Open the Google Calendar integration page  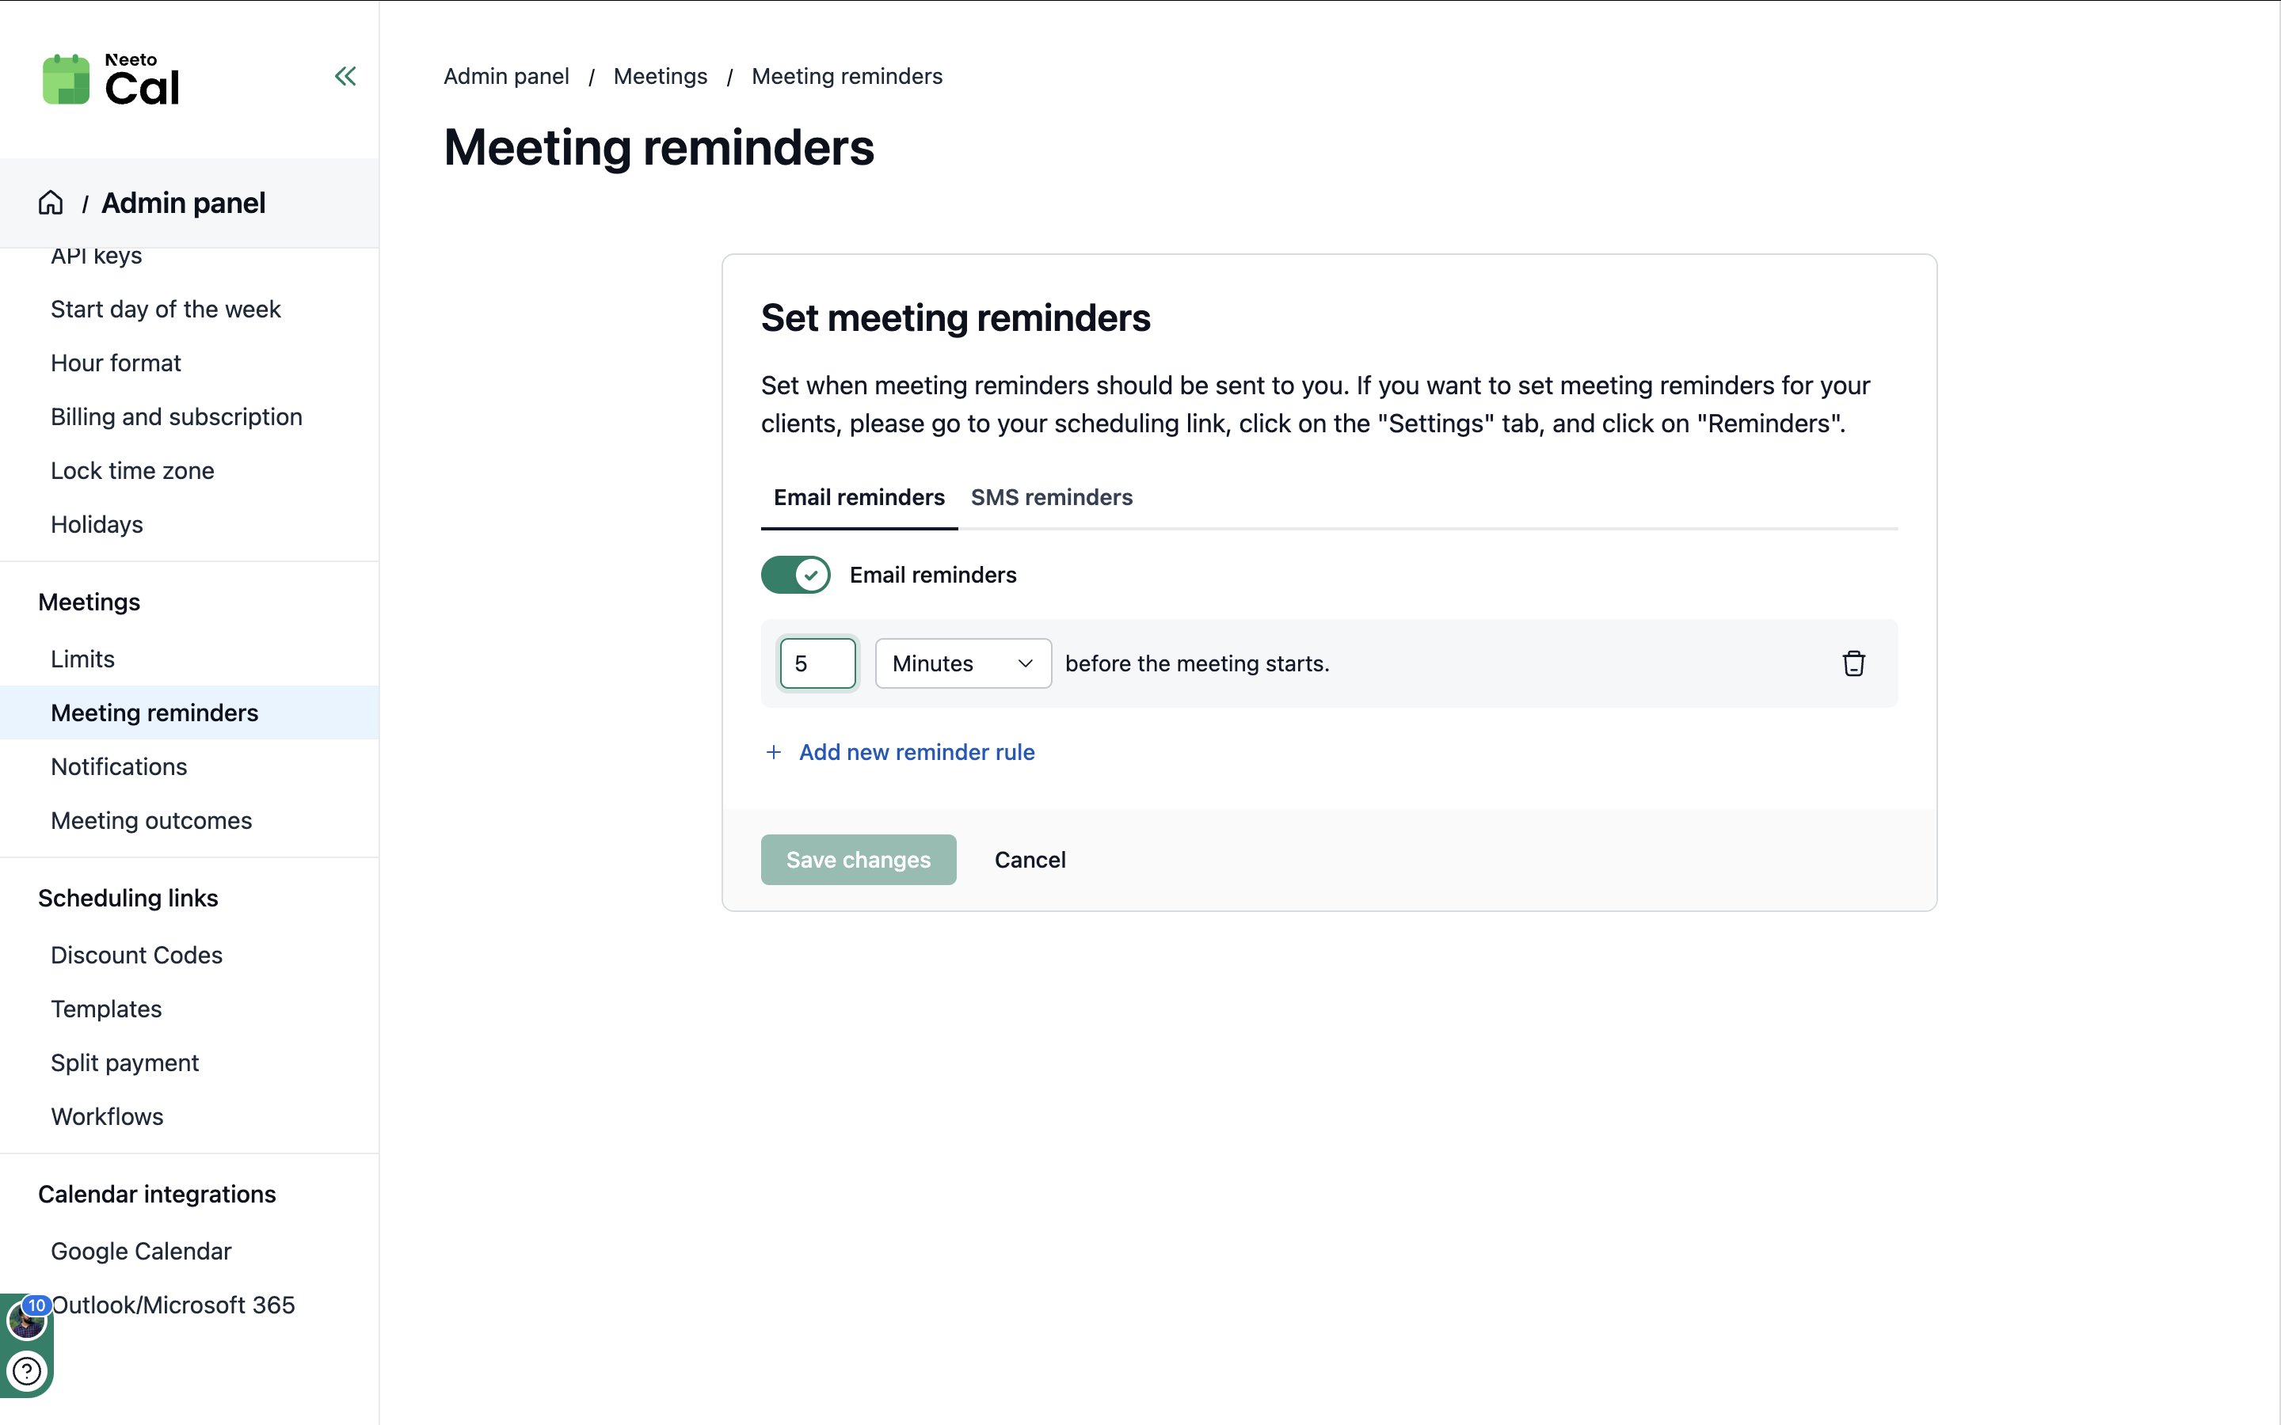click(140, 1252)
